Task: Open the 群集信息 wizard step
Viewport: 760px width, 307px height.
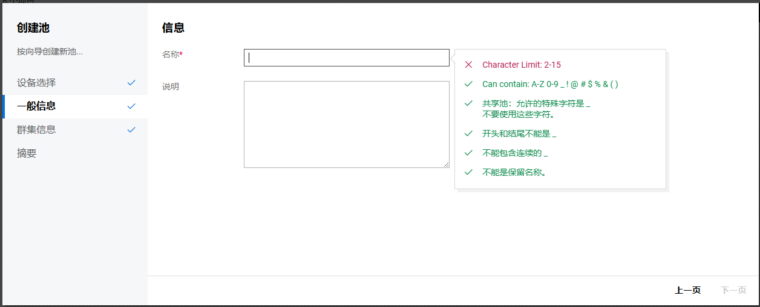Action: pos(36,130)
